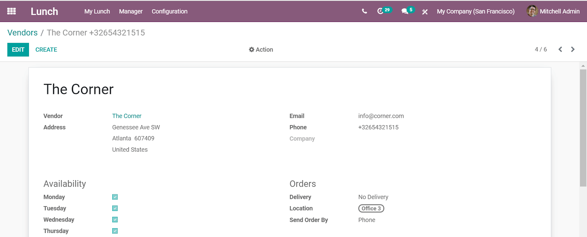The width and height of the screenshot is (587, 237).
Task: Click scrollbar up arrow
Action: click(x=583, y=66)
